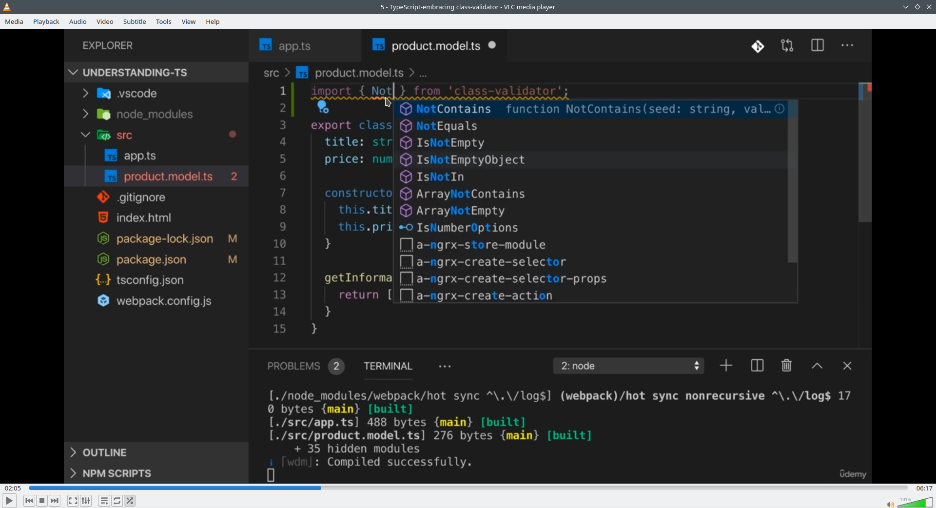
Task: Open the '2: node' terminal dropdown
Action: click(x=629, y=366)
